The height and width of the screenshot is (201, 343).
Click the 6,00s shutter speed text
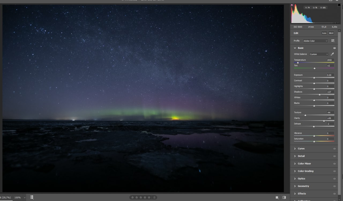point(335,27)
